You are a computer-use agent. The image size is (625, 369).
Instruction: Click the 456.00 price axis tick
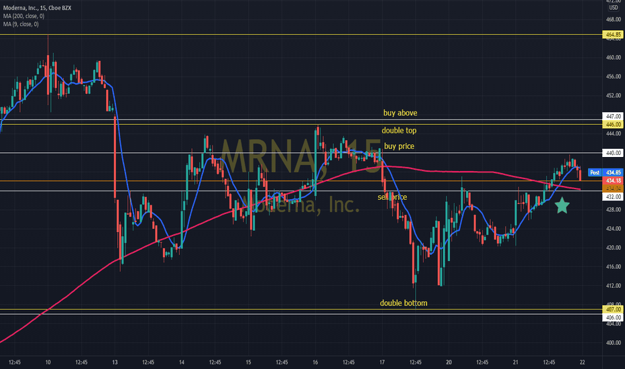coord(613,76)
